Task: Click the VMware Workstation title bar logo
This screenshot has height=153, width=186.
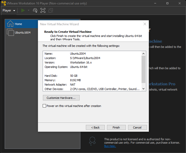Action: 4,3
